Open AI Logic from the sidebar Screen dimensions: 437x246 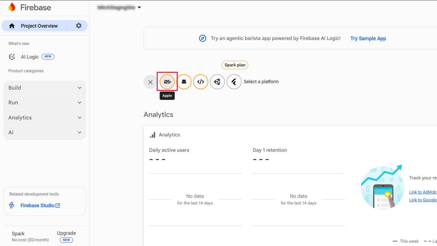(x=30, y=57)
